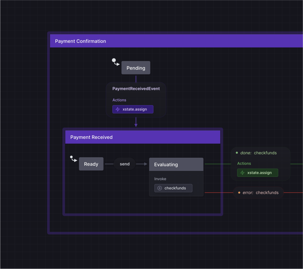Click the lightning icon on PaymentReceivedEvent's xstate.assign badge
This screenshot has width=303, height=269.
[x=118, y=109]
